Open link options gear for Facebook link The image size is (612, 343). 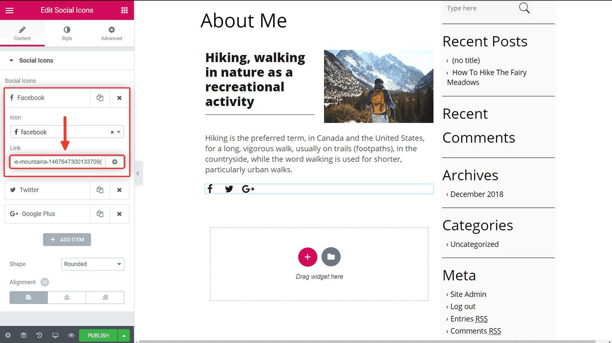(x=115, y=162)
